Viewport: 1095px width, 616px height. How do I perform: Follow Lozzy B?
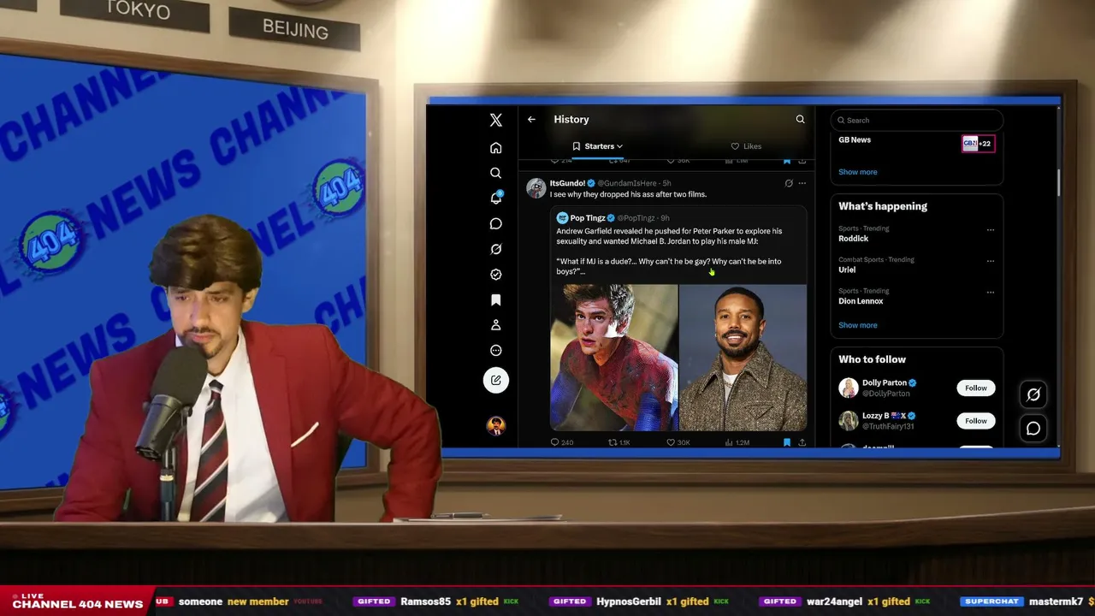point(976,421)
